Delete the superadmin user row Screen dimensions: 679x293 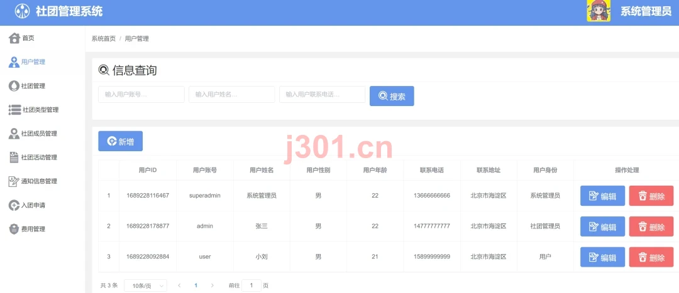651,196
